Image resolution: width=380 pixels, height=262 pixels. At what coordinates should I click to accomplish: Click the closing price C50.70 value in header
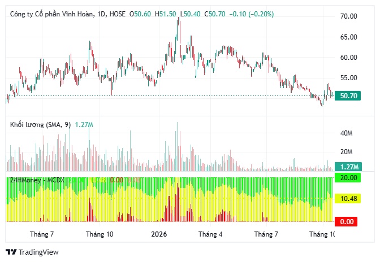pos(215,14)
